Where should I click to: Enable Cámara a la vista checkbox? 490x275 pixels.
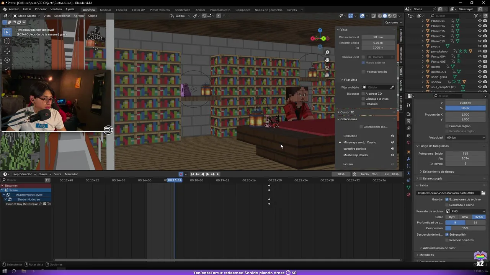[363, 99]
